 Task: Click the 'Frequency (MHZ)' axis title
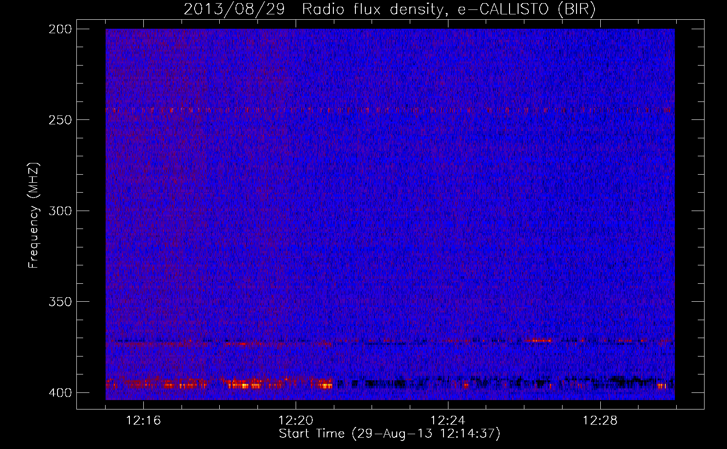pyautogui.click(x=34, y=215)
